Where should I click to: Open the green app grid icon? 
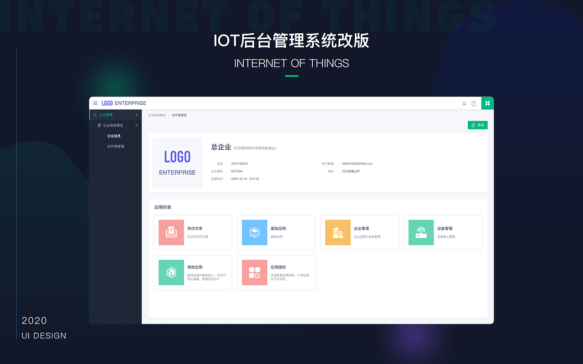click(x=487, y=103)
